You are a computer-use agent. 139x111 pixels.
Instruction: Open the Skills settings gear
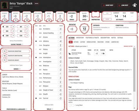click(52, 109)
